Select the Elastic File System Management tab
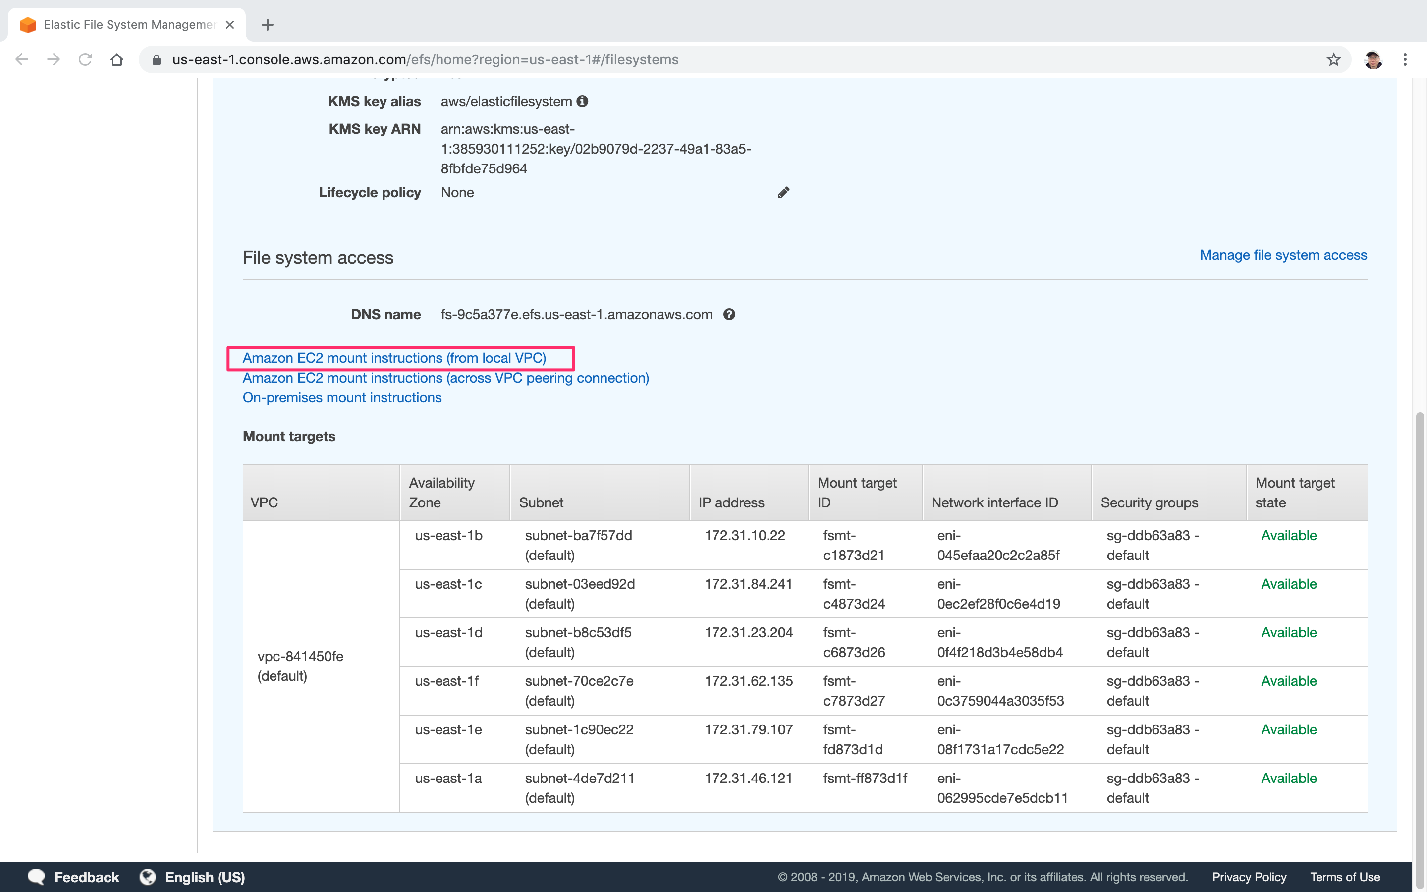 [x=127, y=25]
